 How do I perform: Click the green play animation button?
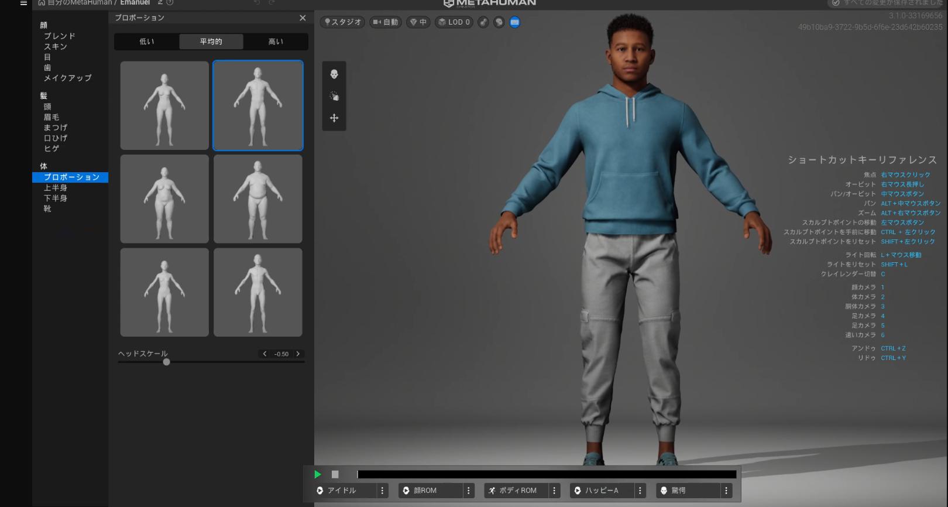(318, 474)
